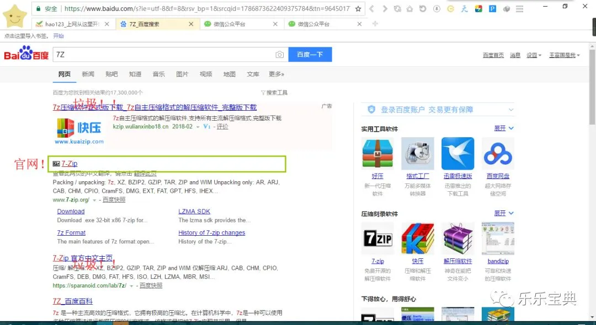Open the 搜索工具 filter options
Viewport: 596px width, 325px height.
click(x=274, y=93)
